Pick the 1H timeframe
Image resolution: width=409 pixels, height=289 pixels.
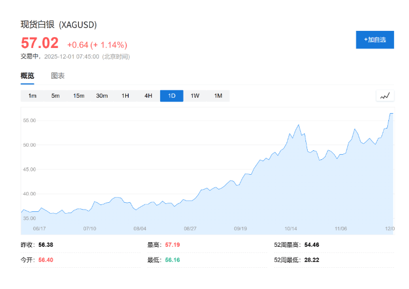(x=125, y=96)
